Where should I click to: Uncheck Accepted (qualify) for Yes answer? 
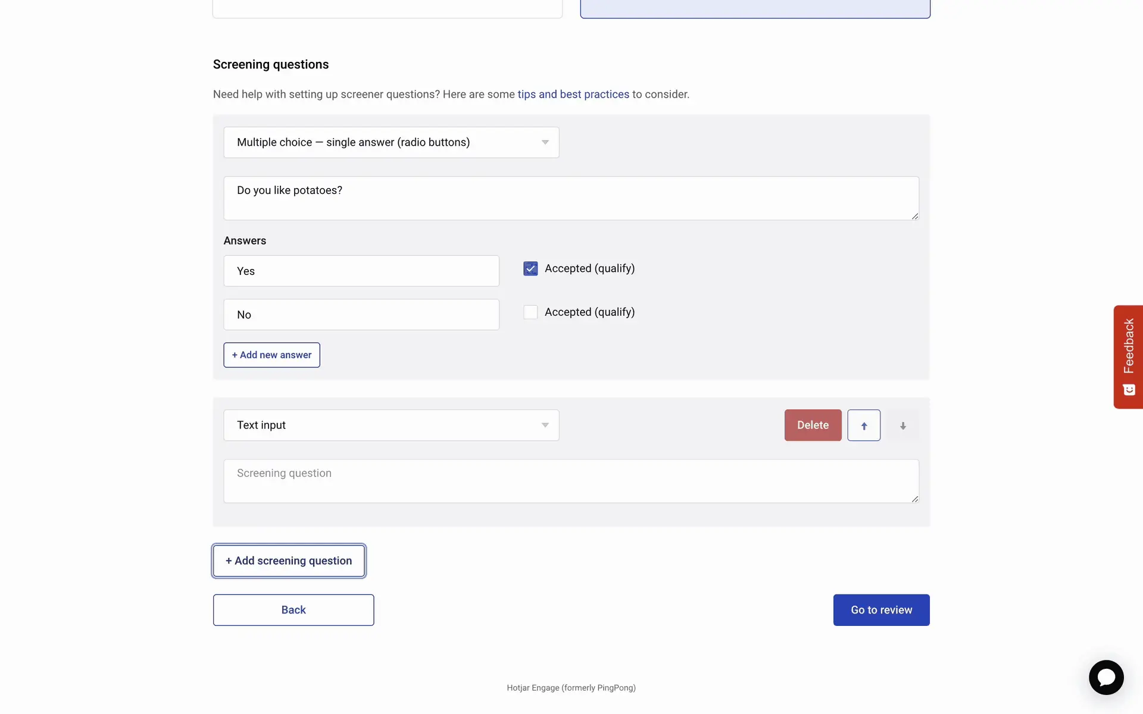coord(530,269)
